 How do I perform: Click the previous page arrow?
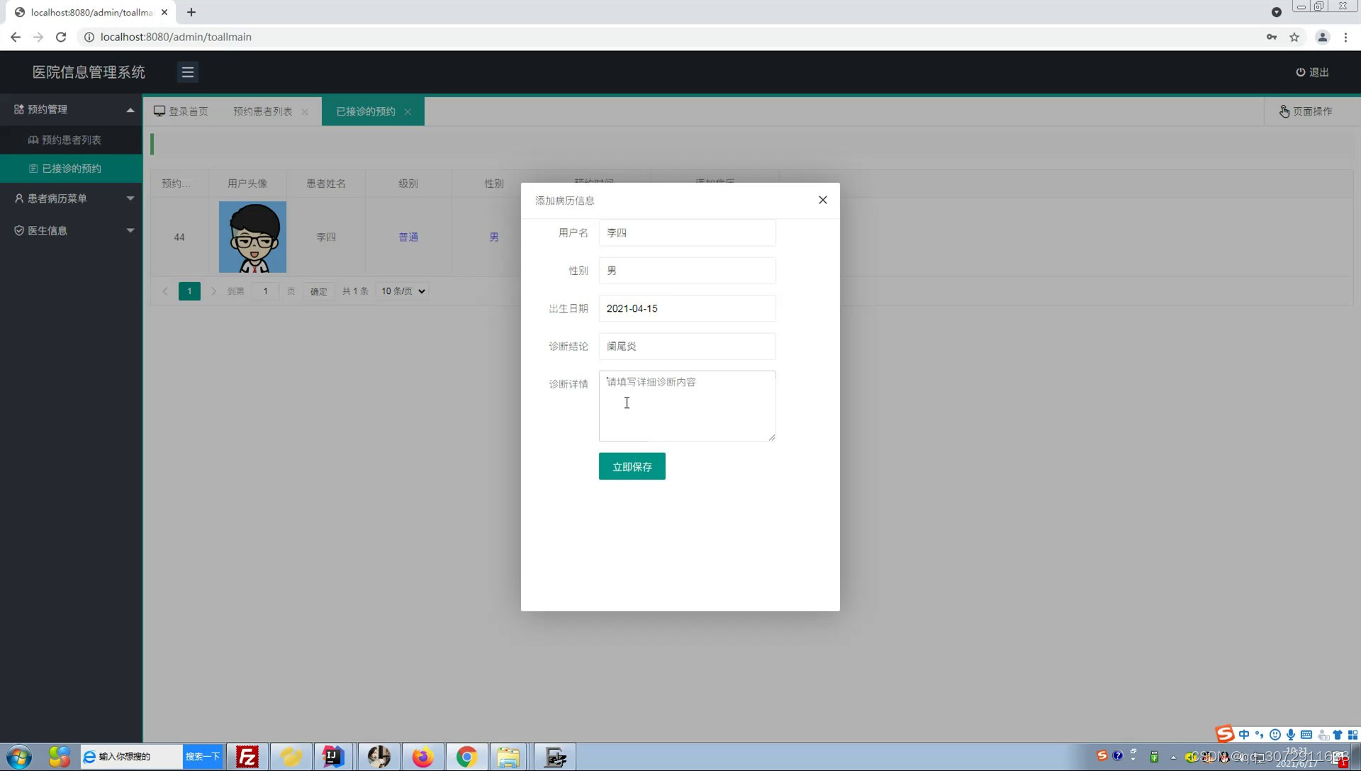click(x=165, y=291)
